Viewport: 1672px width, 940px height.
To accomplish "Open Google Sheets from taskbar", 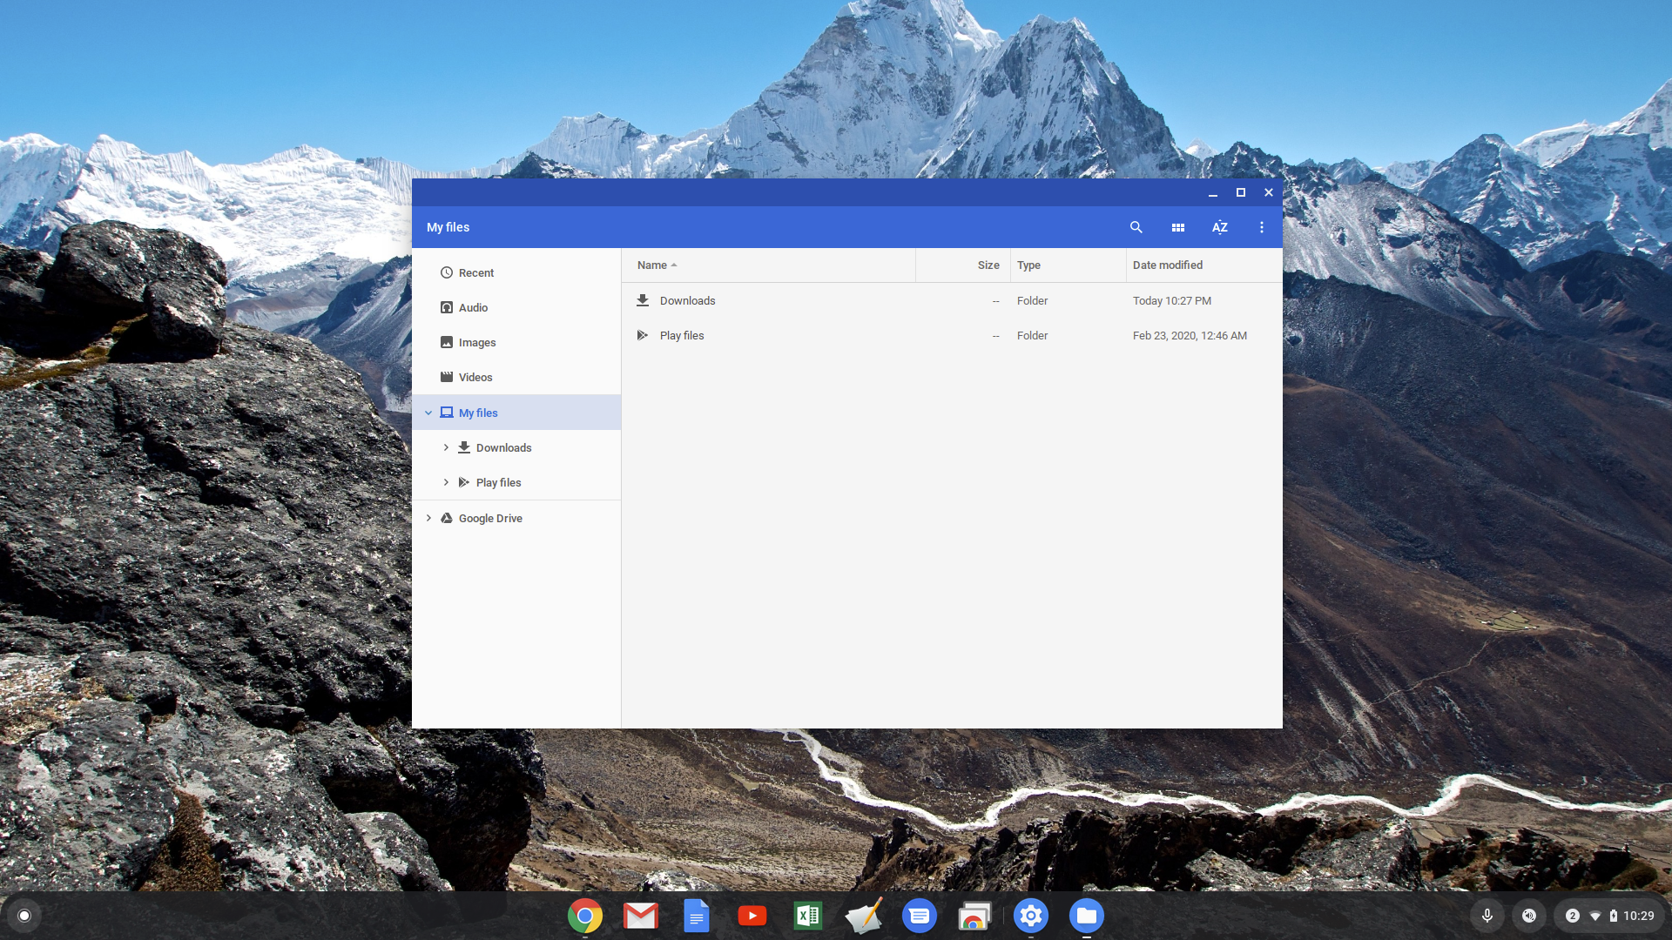I will coord(806,915).
